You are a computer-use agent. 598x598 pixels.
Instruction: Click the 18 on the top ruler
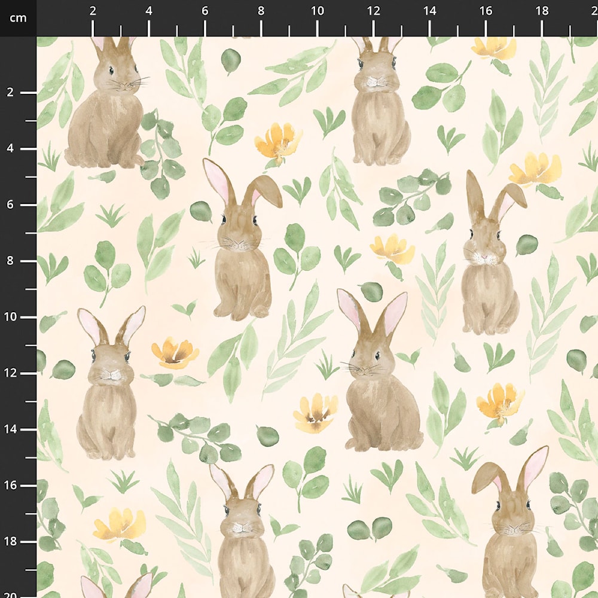542,11
